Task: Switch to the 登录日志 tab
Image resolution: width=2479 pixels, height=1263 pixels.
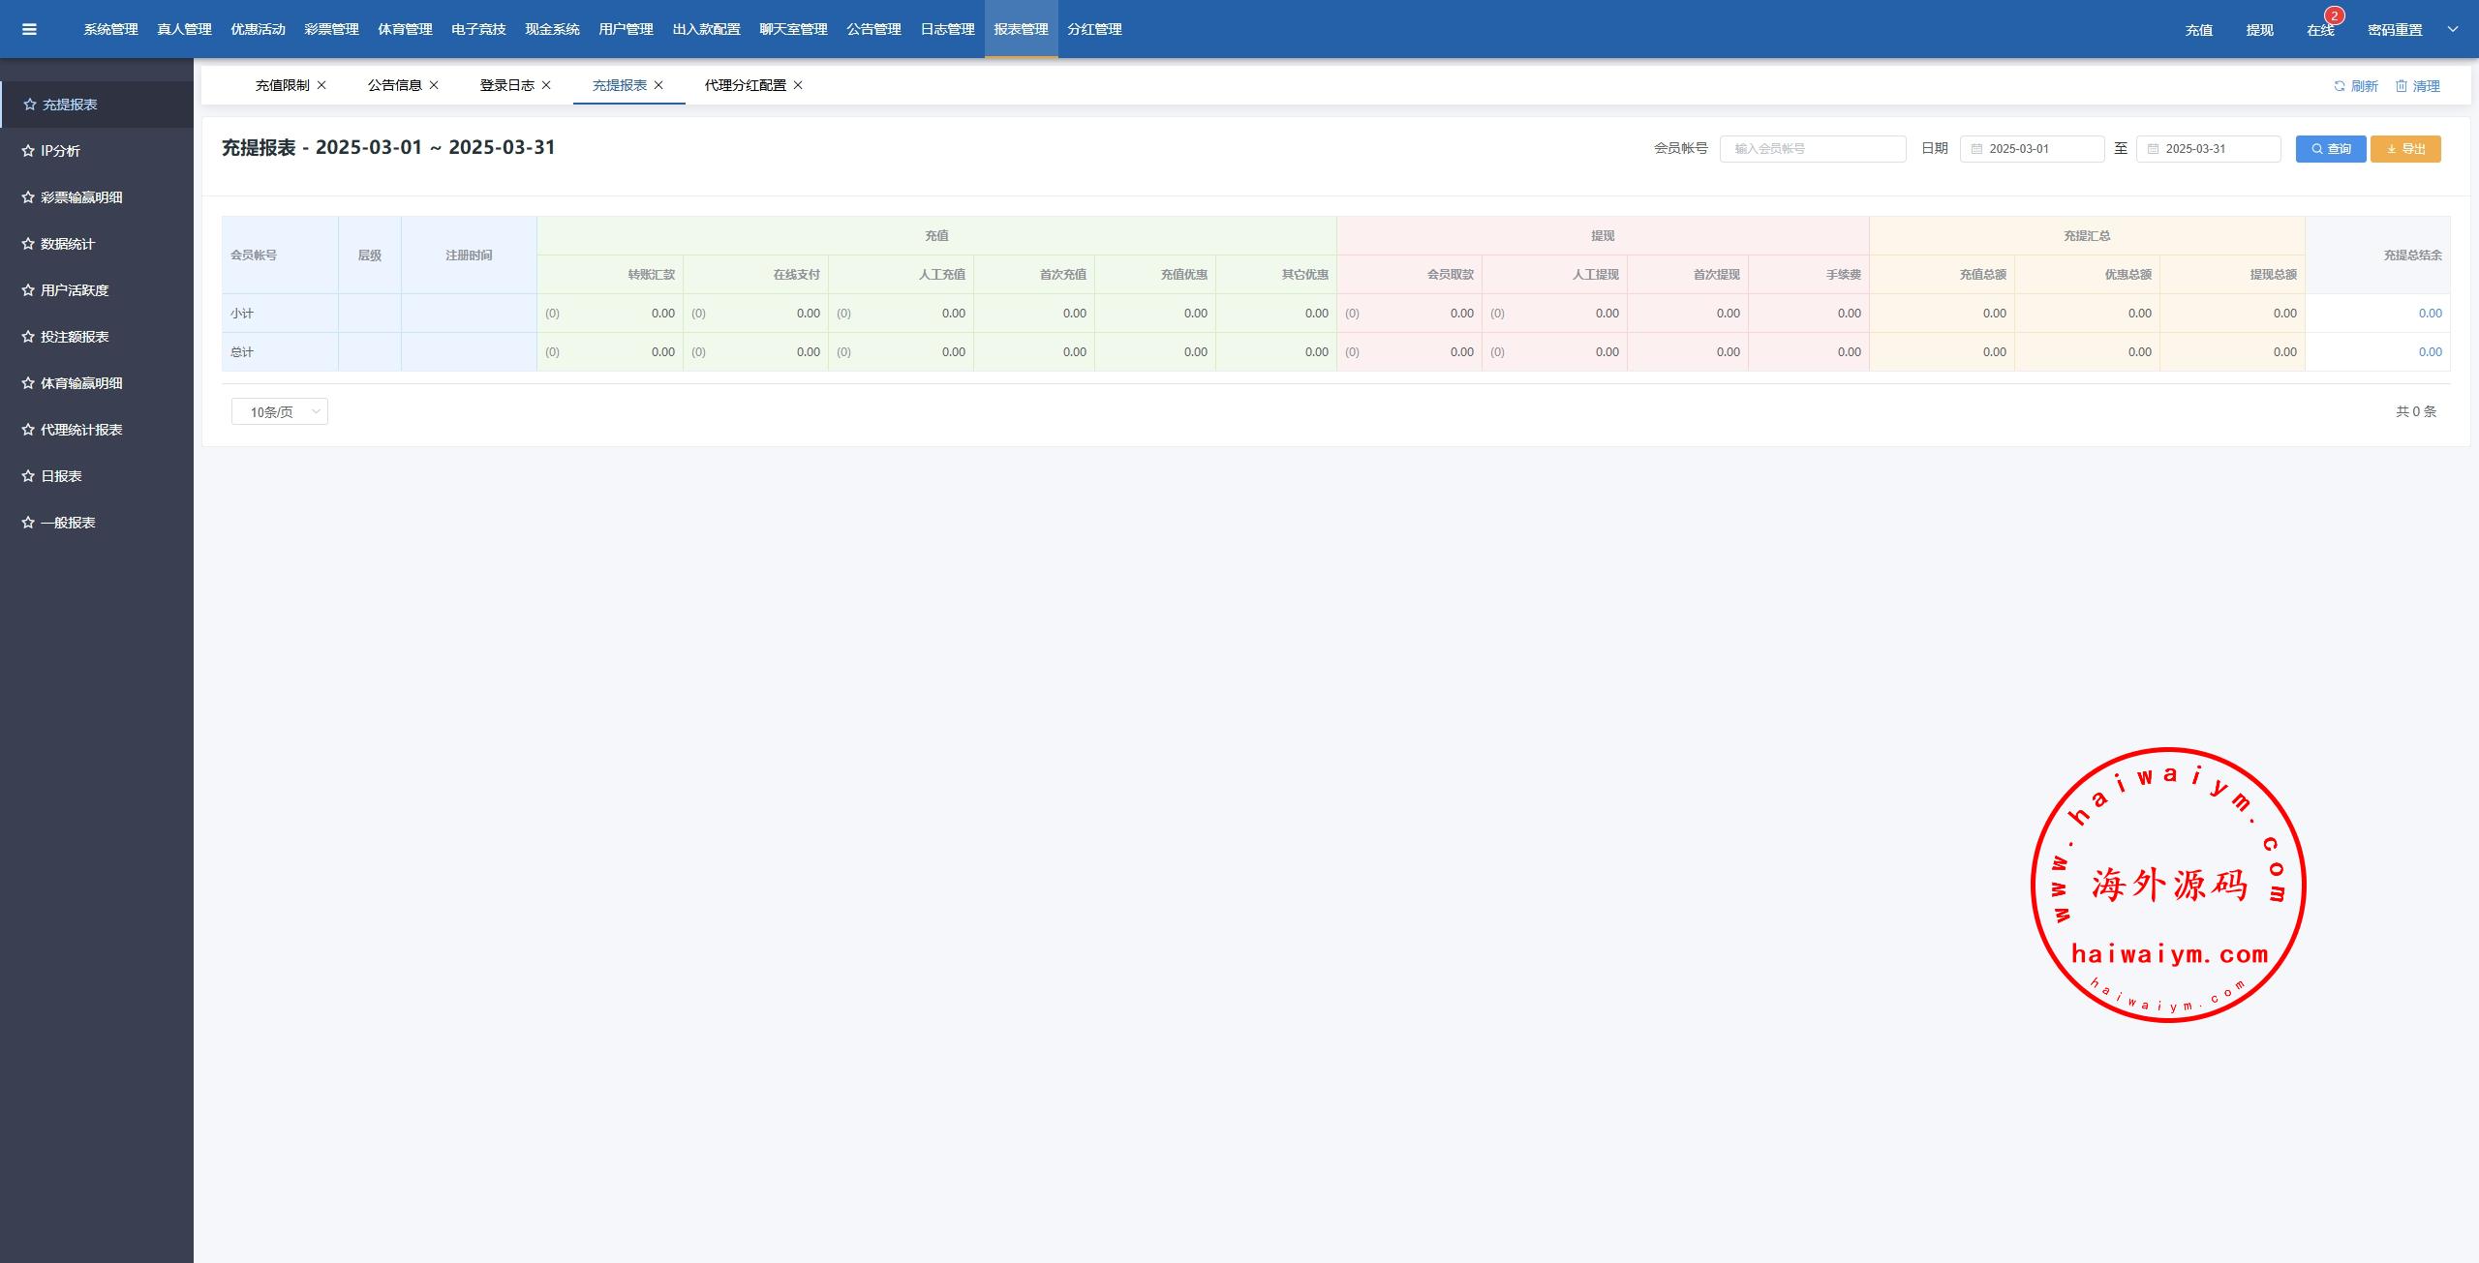Action: (506, 85)
